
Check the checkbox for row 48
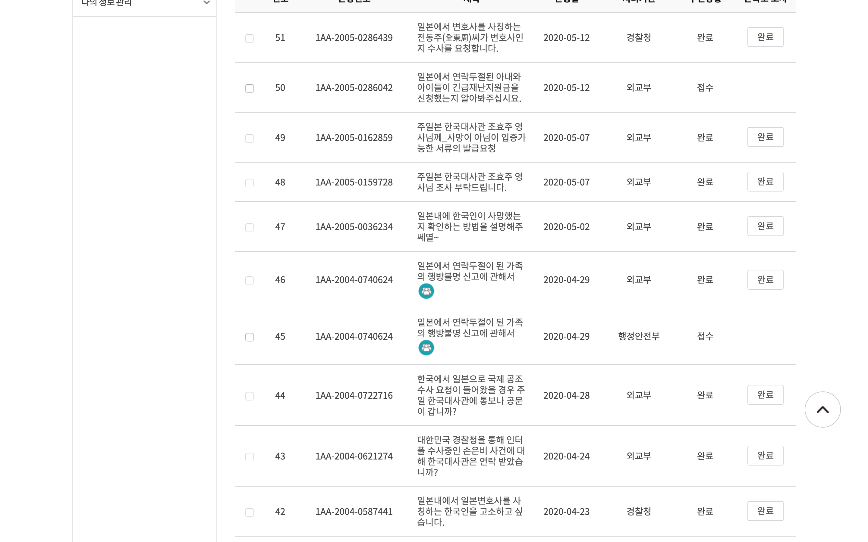pos(249,183)
